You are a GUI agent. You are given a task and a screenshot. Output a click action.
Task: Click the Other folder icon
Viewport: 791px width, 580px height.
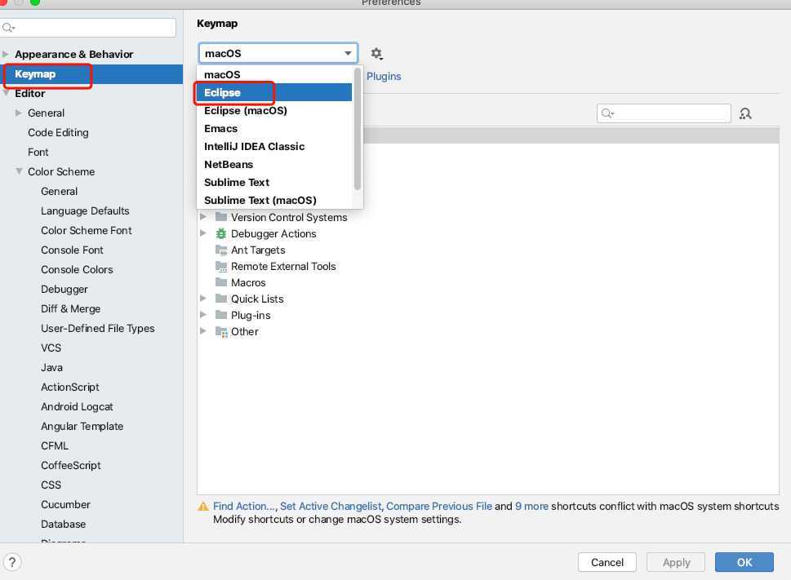[221, 331]
